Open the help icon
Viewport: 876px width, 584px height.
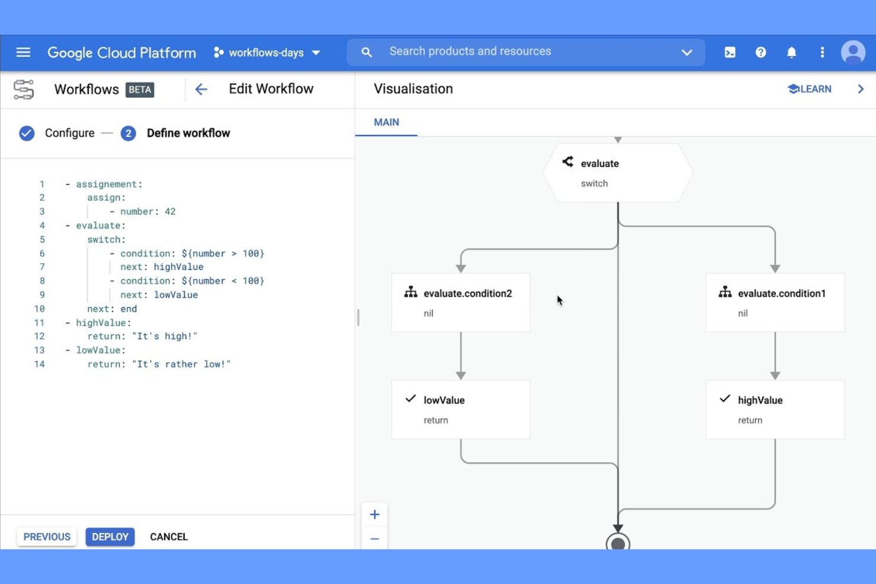pos(761,53)
